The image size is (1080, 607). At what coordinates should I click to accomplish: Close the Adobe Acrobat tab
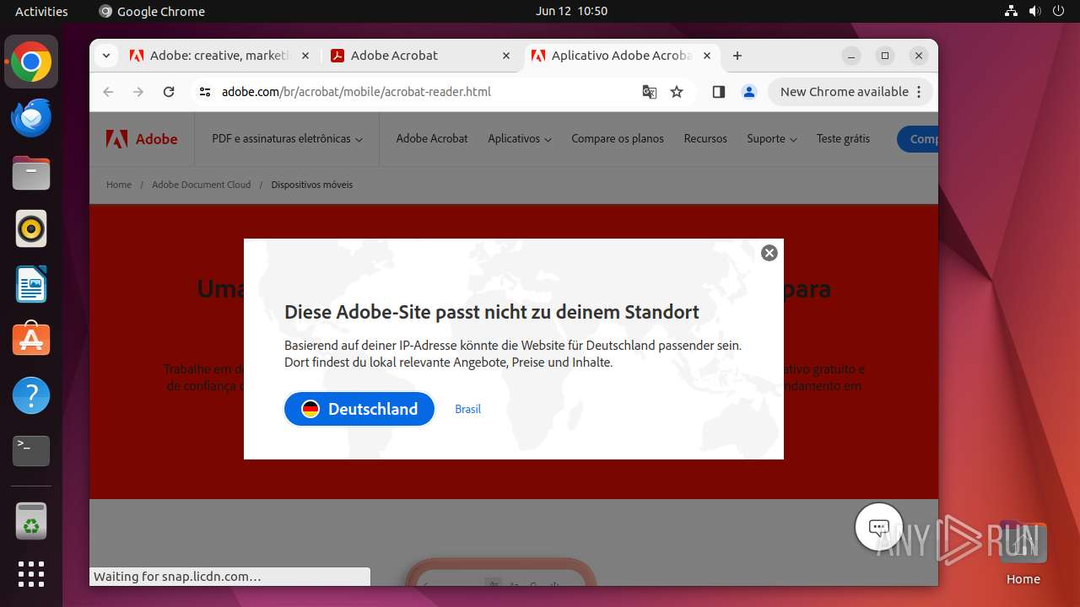[506, 56]
